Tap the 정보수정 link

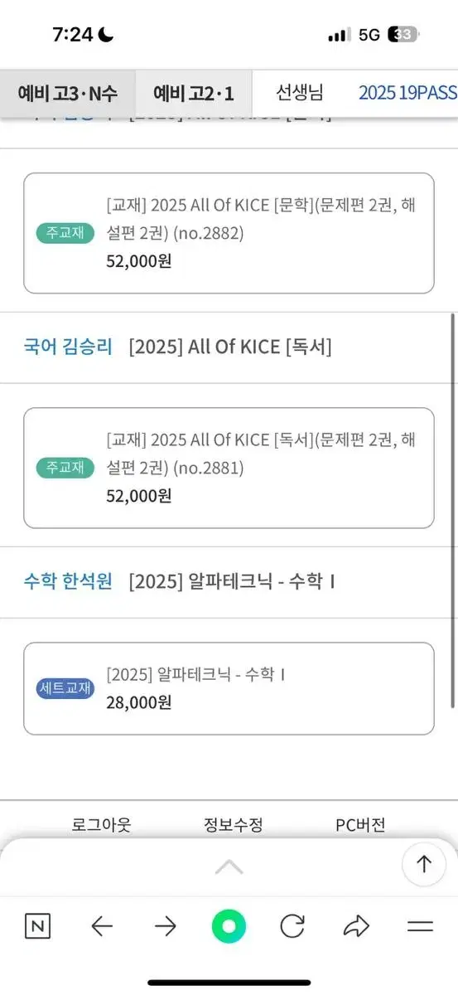[x=234, y=825]
